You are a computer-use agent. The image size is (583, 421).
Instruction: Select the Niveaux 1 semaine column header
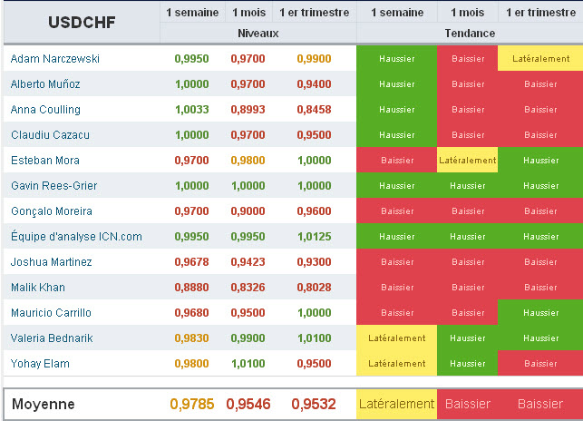pyautogui.click(x=192, y=13)
